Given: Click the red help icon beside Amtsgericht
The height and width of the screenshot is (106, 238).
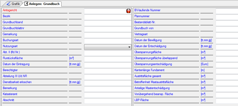Looking at the screenshot, I should pos(128,11).
